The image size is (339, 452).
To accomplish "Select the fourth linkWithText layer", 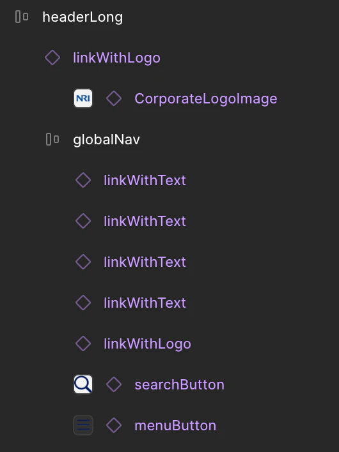I will click(x=145, y=303).
